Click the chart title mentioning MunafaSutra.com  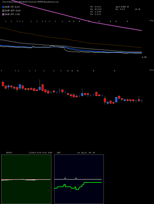pos(30,2)
